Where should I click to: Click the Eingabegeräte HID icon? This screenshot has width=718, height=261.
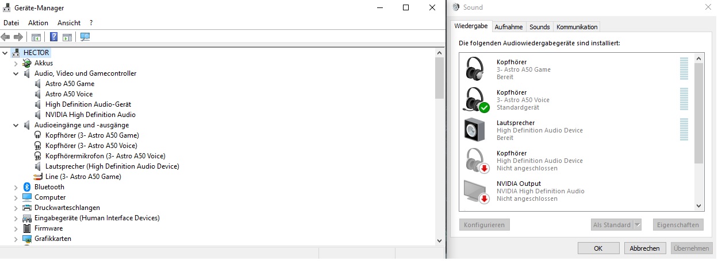(x=27, y=218)
